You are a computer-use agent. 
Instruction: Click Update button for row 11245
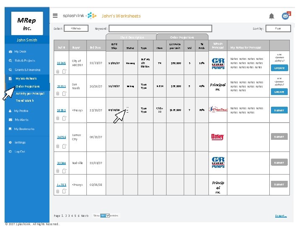(x=279, y=68)
